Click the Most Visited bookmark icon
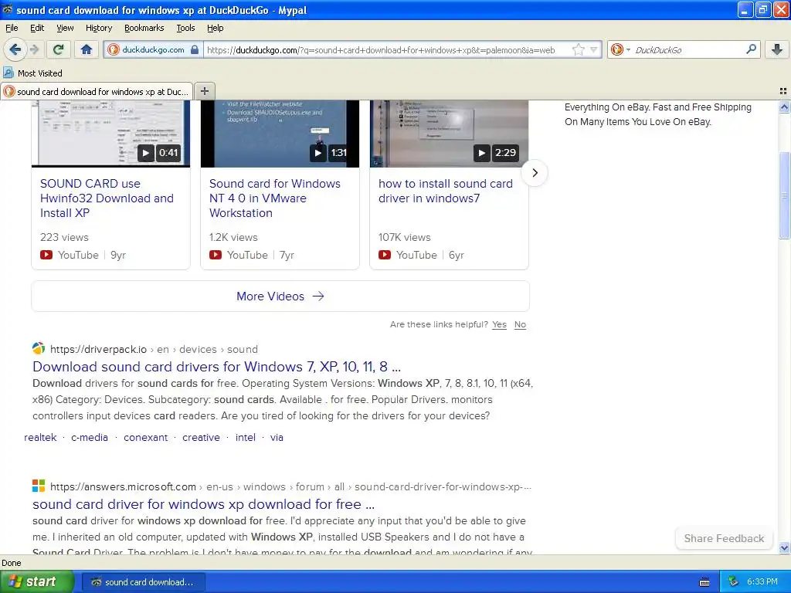Viewport: 791px width, 593px height. pyautogui.click(x=8, y=73)
